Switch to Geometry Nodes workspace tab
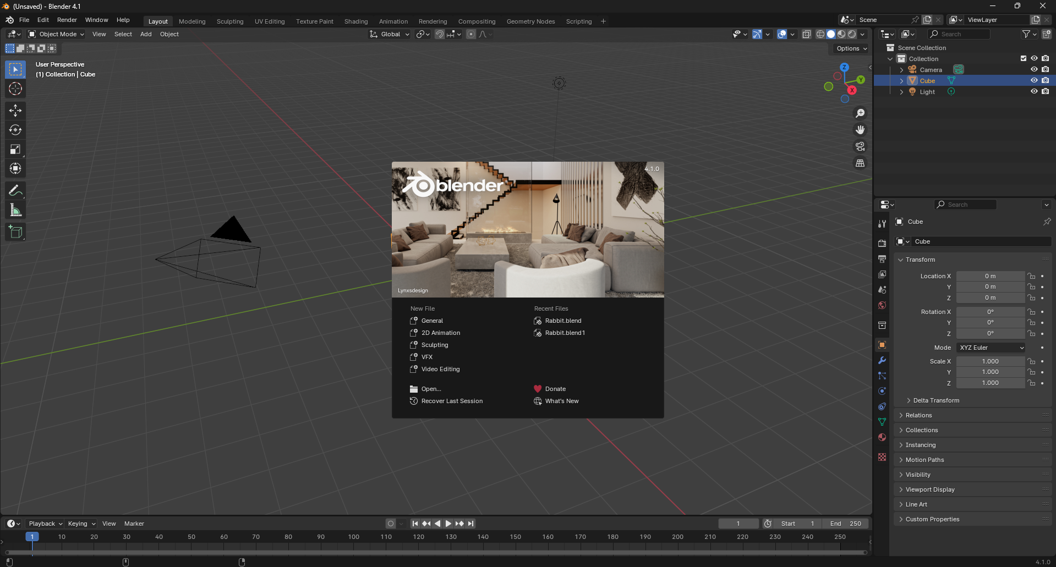This screenshot has width=1056, height=567. [530, 21]
